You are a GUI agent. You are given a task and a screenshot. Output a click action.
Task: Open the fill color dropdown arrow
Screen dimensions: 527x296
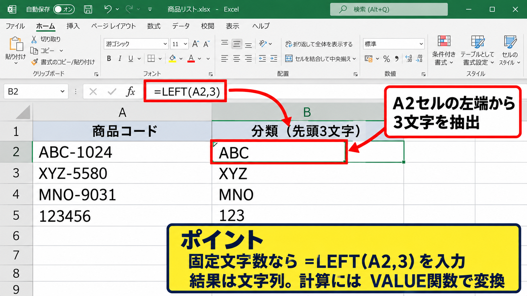[181, 59]
